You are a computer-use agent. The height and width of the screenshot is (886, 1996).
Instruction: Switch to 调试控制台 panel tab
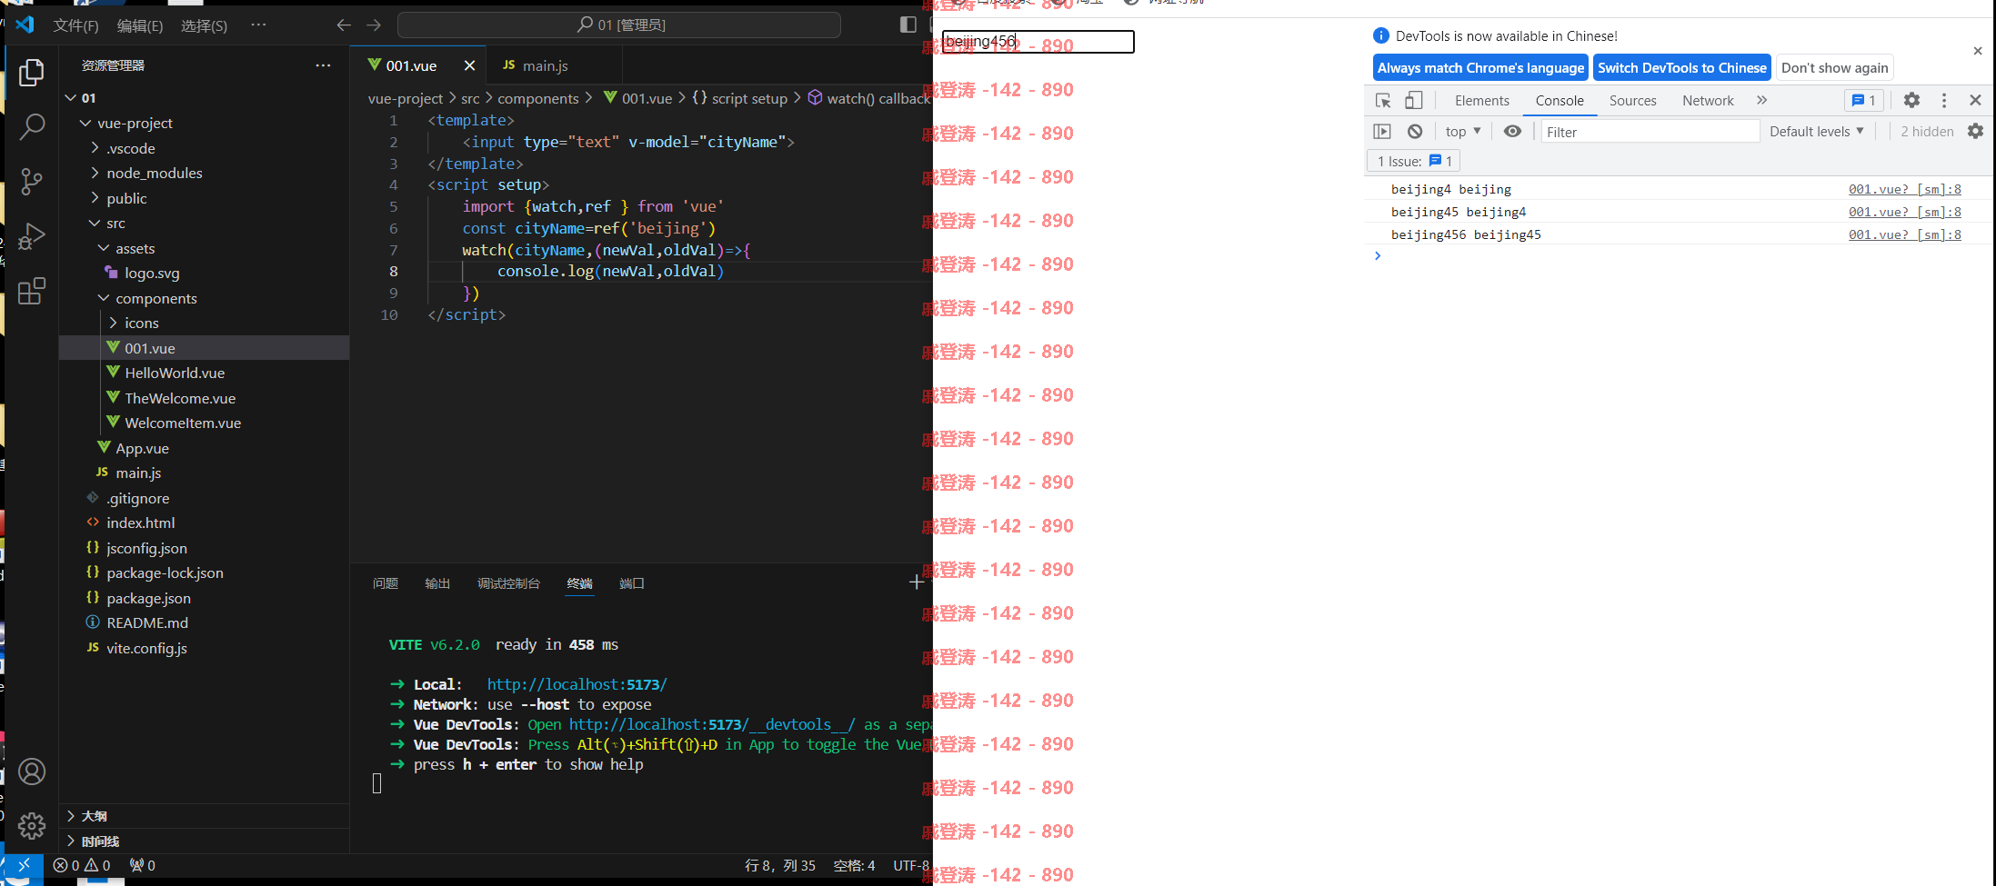(x=508, y=583)
